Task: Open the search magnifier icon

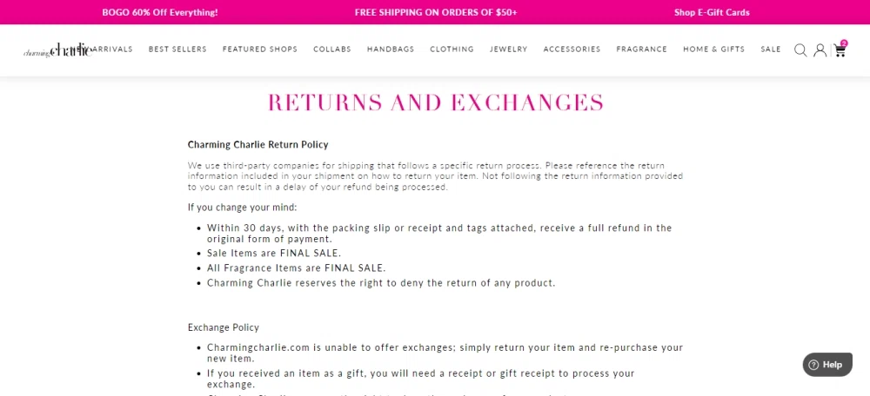Action: point(800,49)
